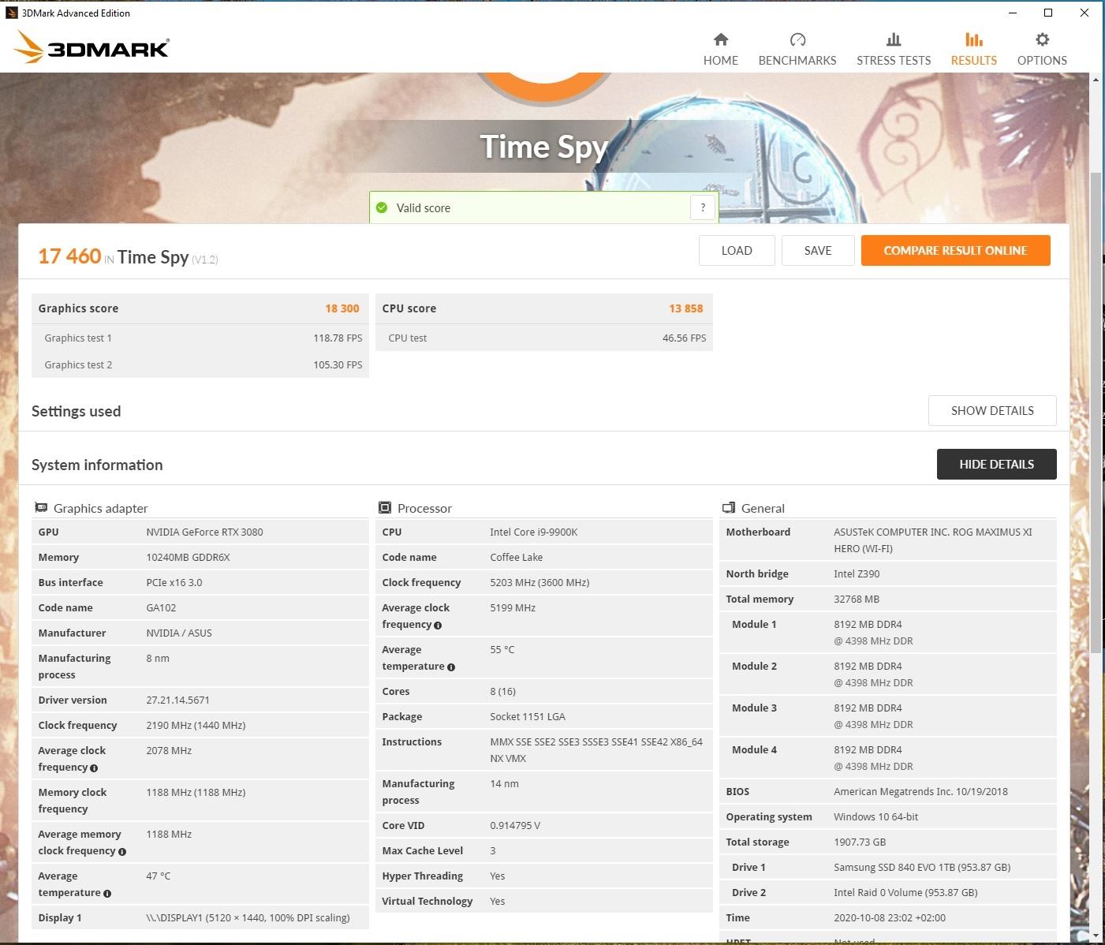The height and width of the screenshot is (945, 1105).
Task: Click the Graphics adapter section icon
Action: click(41, 508)
